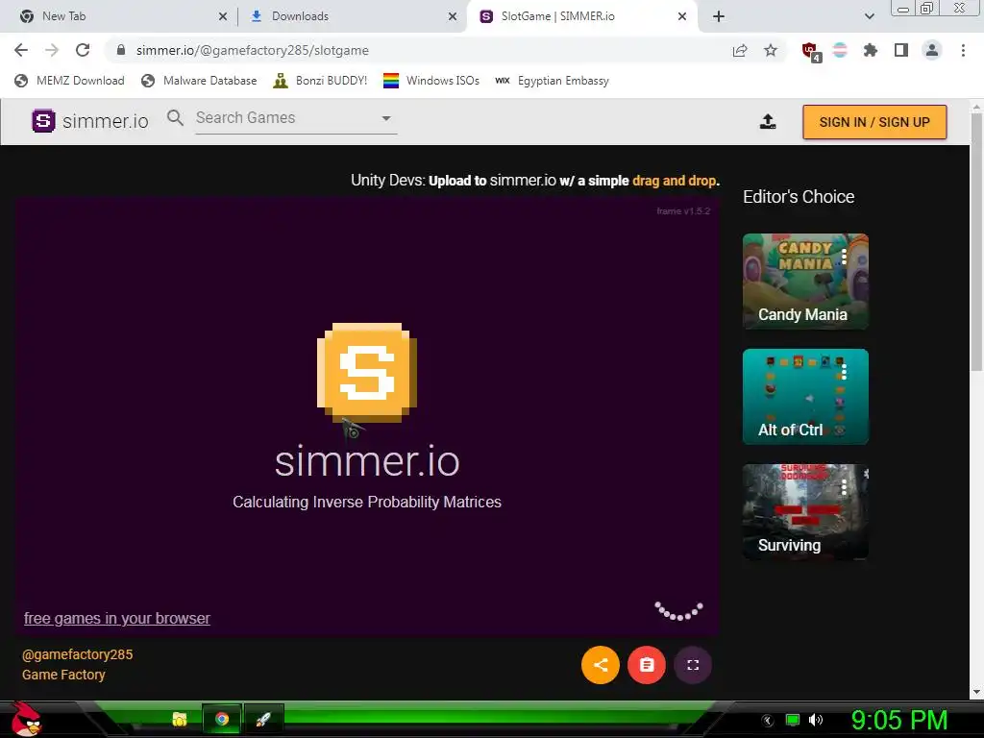Expand the Search Games dropdown arrow
984x738 pixels.
click(386, 118)
